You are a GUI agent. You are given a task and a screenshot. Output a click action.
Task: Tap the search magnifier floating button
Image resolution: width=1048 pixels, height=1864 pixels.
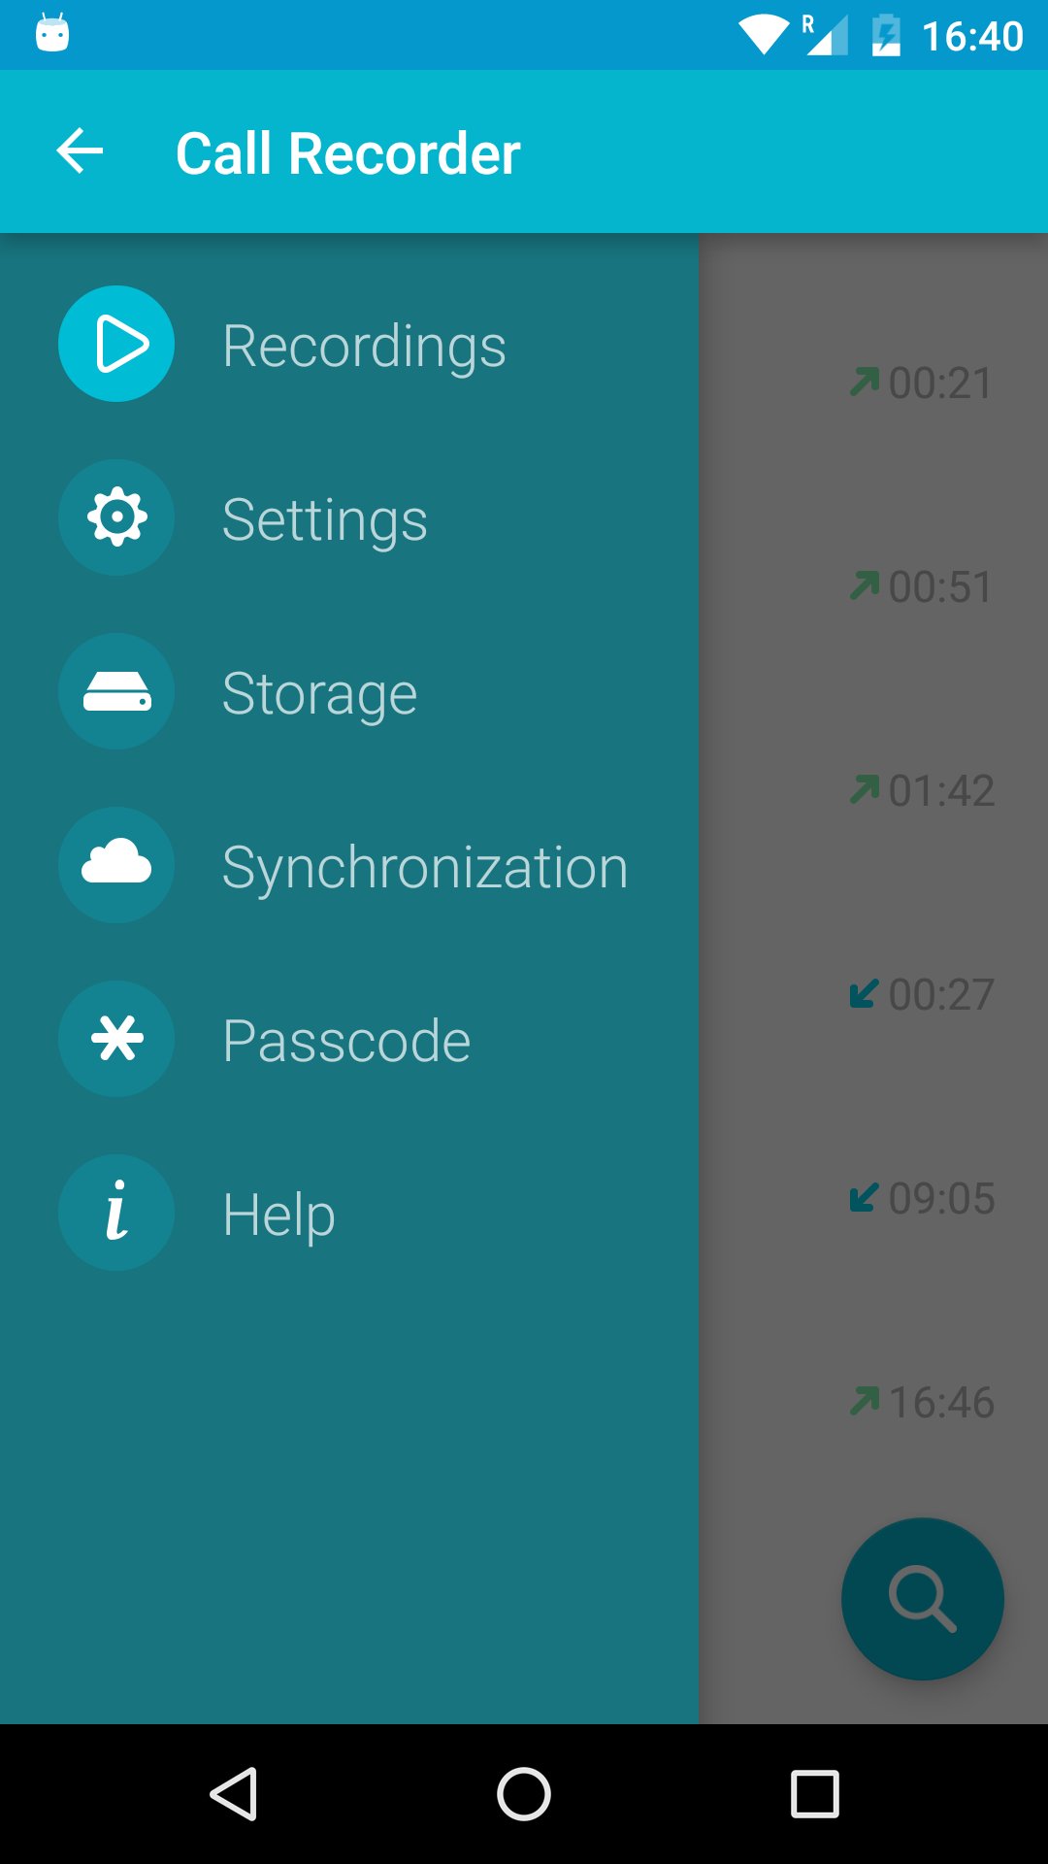tap(922, 1599)
